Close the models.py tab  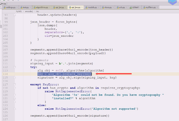(x=98, y=7)
